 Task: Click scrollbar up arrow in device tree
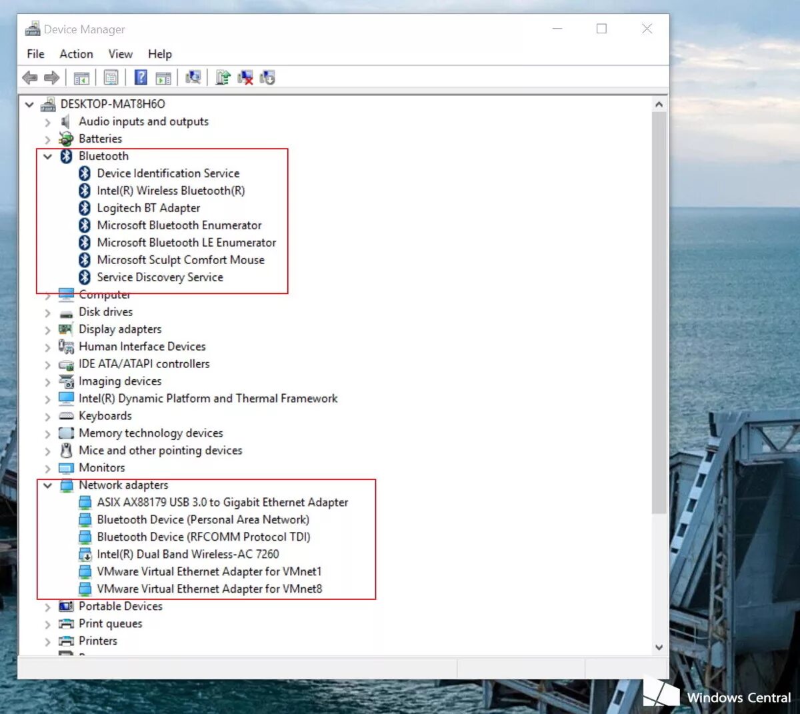point(659,105)
